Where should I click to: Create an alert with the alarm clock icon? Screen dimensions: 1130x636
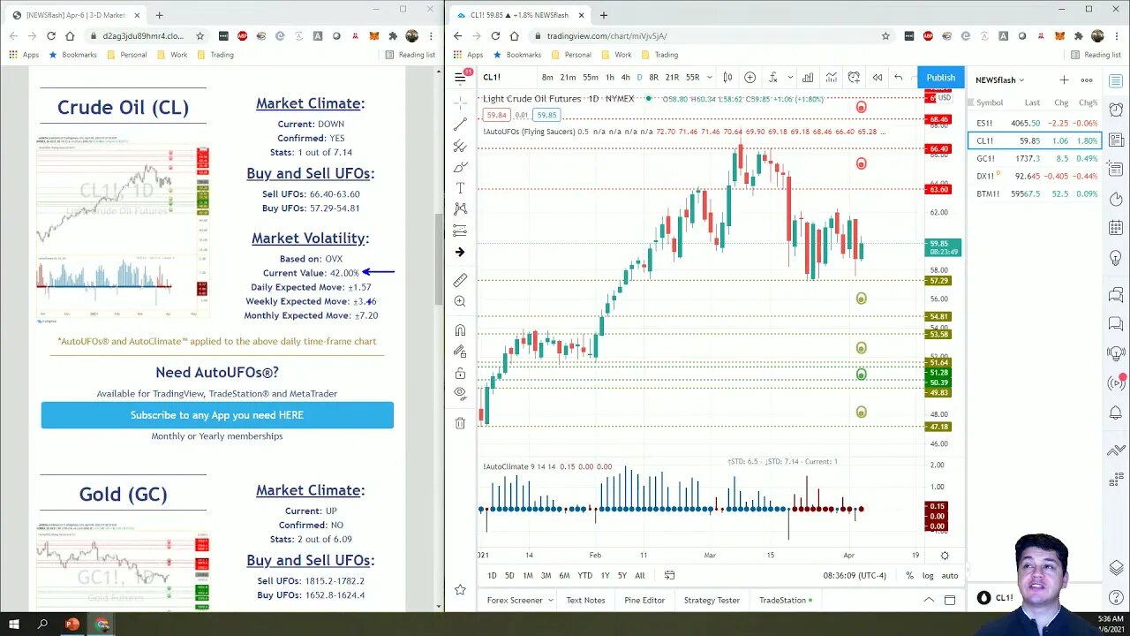click(854, 78)
